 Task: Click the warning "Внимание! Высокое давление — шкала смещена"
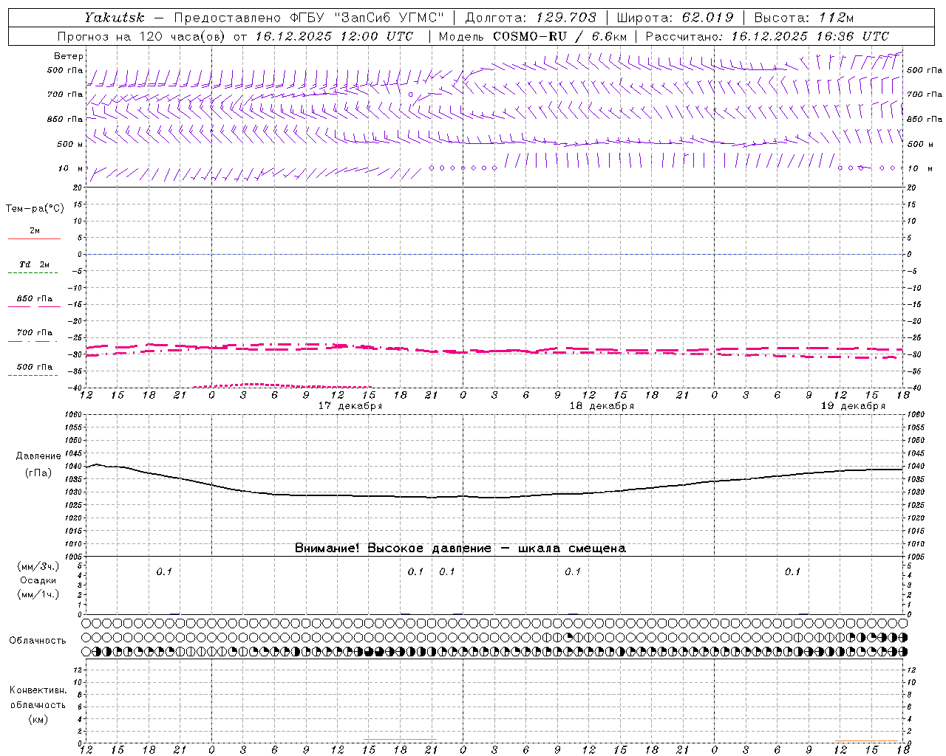click(x=460, y=548)
